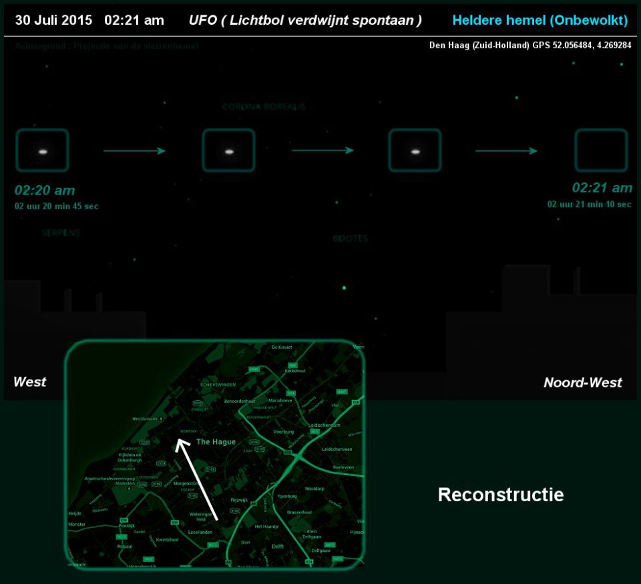The height and width of the screenshot is (584, 641).
Task: Select the third light orb frame in sequence
Action: click(415, 151)
